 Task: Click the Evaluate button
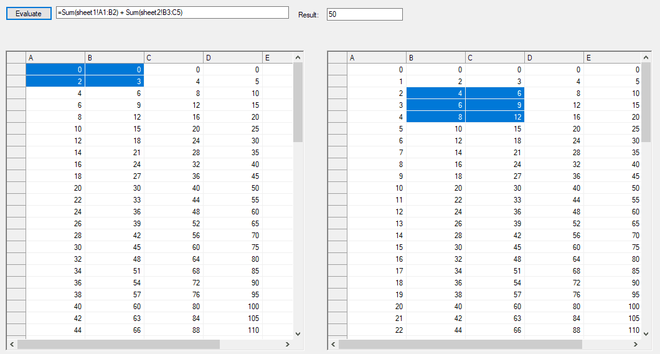click(29, 14)
